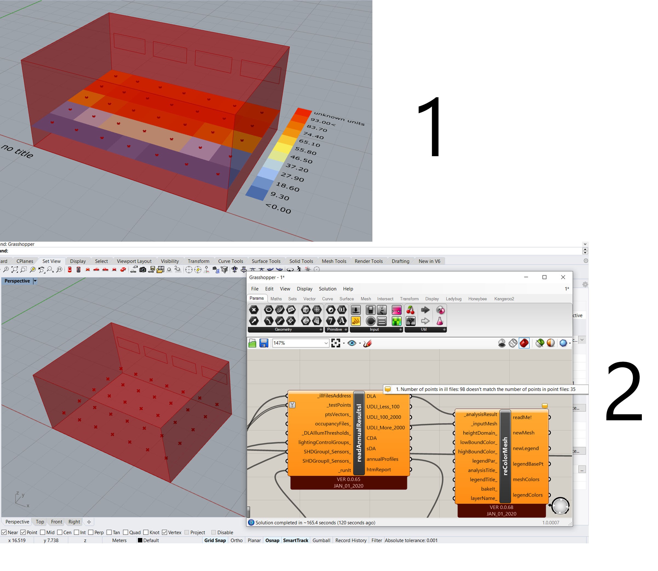Switch to the Honeybee tab in Grasshopper
The height and width of the screenshot is (571, 658).
478,299
